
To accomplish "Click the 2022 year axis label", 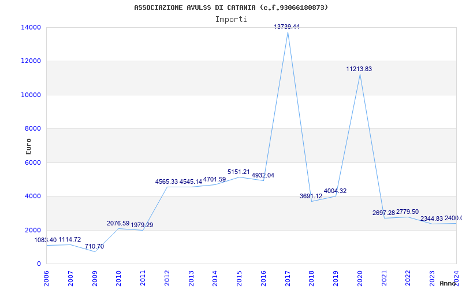I will click(408, 278).
